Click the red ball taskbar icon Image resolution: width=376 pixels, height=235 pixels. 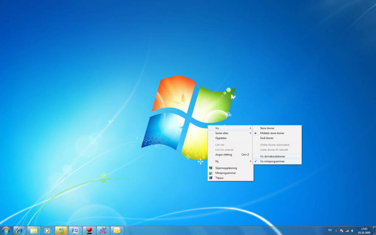pos(89,231)
